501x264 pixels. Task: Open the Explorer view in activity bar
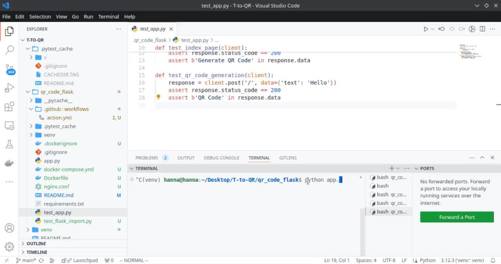[x=9, y=31]
